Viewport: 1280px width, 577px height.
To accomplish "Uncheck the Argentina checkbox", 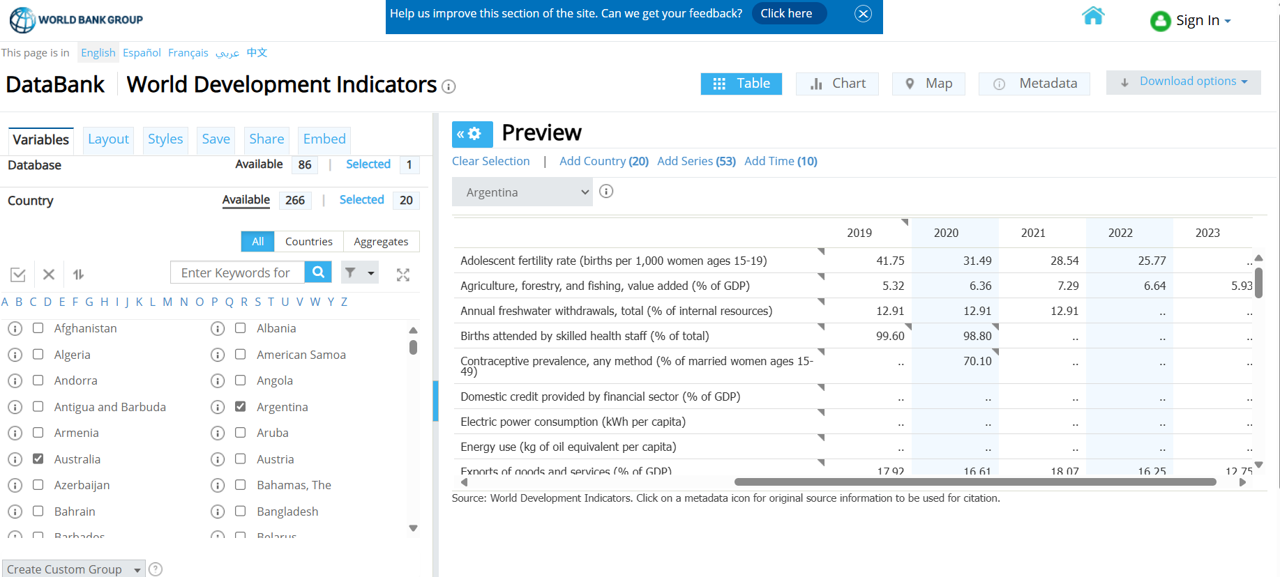I will click(241, 406).
